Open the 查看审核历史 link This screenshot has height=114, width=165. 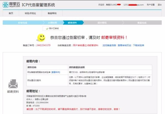tap(124, 45)
